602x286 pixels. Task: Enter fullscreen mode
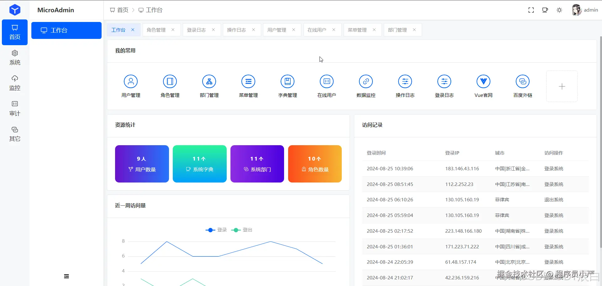pyautogui.click(x=531, y=10)
